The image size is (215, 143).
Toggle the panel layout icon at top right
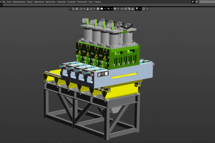pyautogui.click(x=193, y=2)
